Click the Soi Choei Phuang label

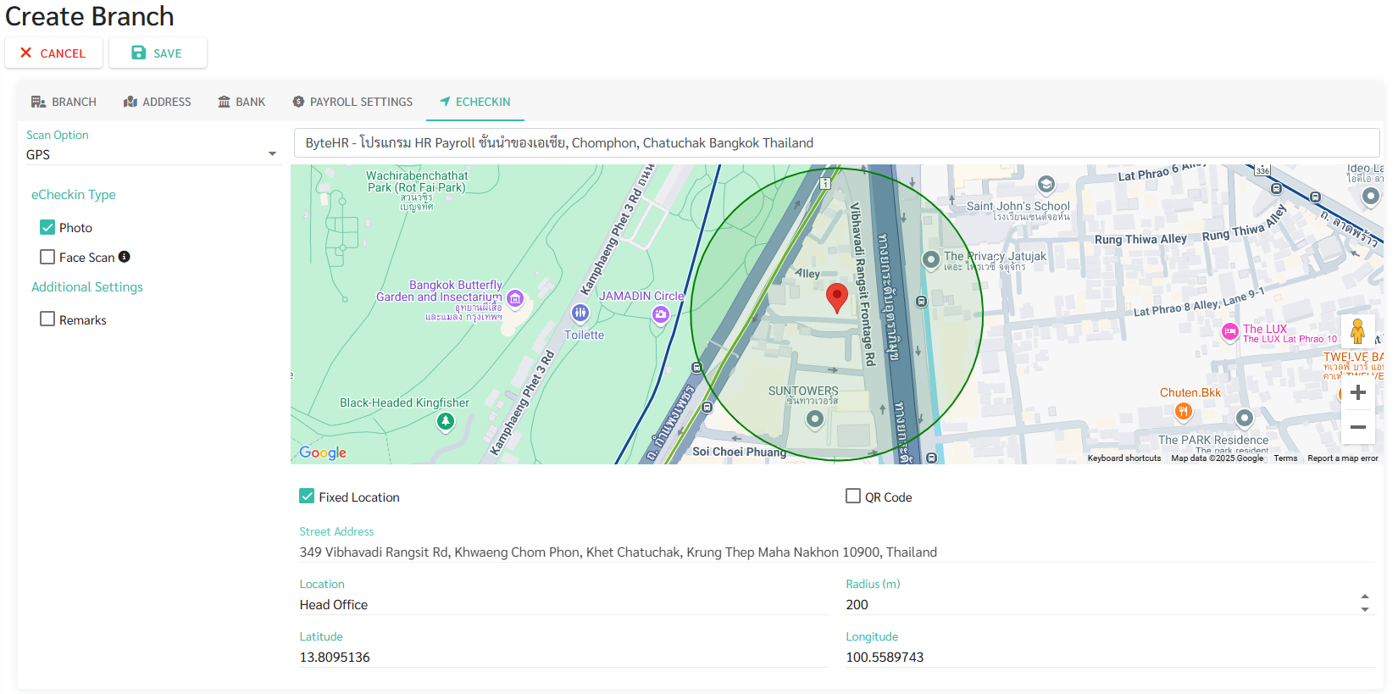(739, 452)
